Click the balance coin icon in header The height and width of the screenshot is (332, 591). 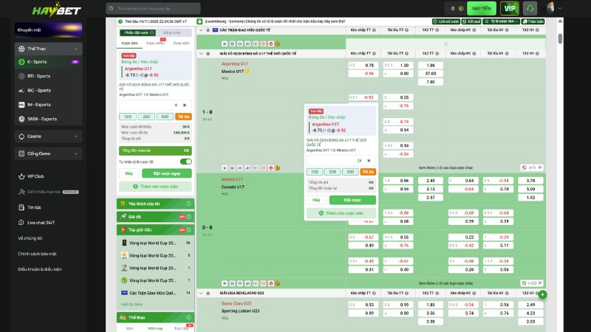[460, 8]
